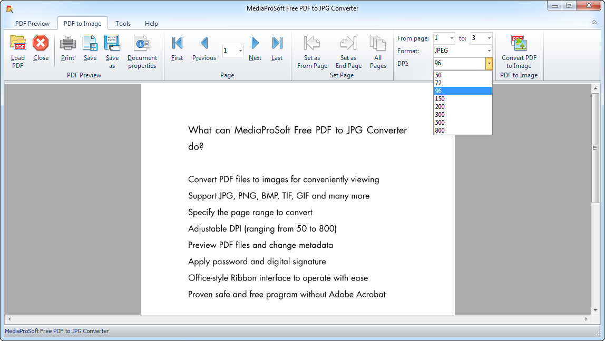Screen dimensions: 605x341
Task: Click the horizontal scrollbar right arrow
Action: click(x=587, y=319)
